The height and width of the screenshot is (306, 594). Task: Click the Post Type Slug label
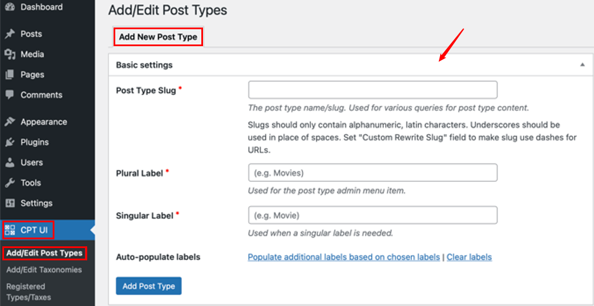click(146, 91)
